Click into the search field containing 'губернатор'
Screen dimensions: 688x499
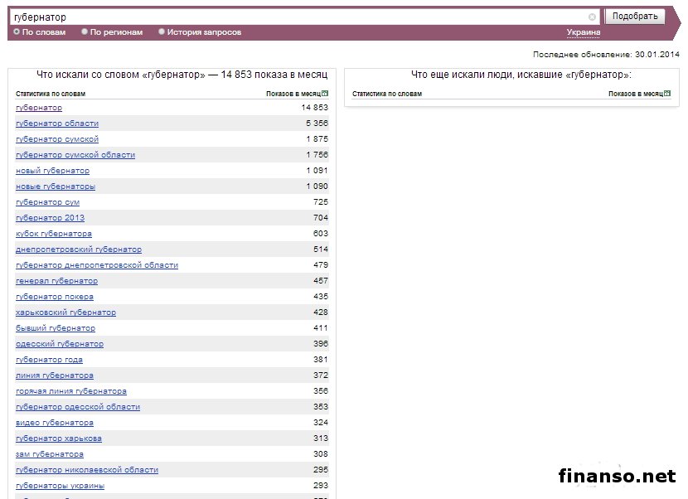click(298, 17)
